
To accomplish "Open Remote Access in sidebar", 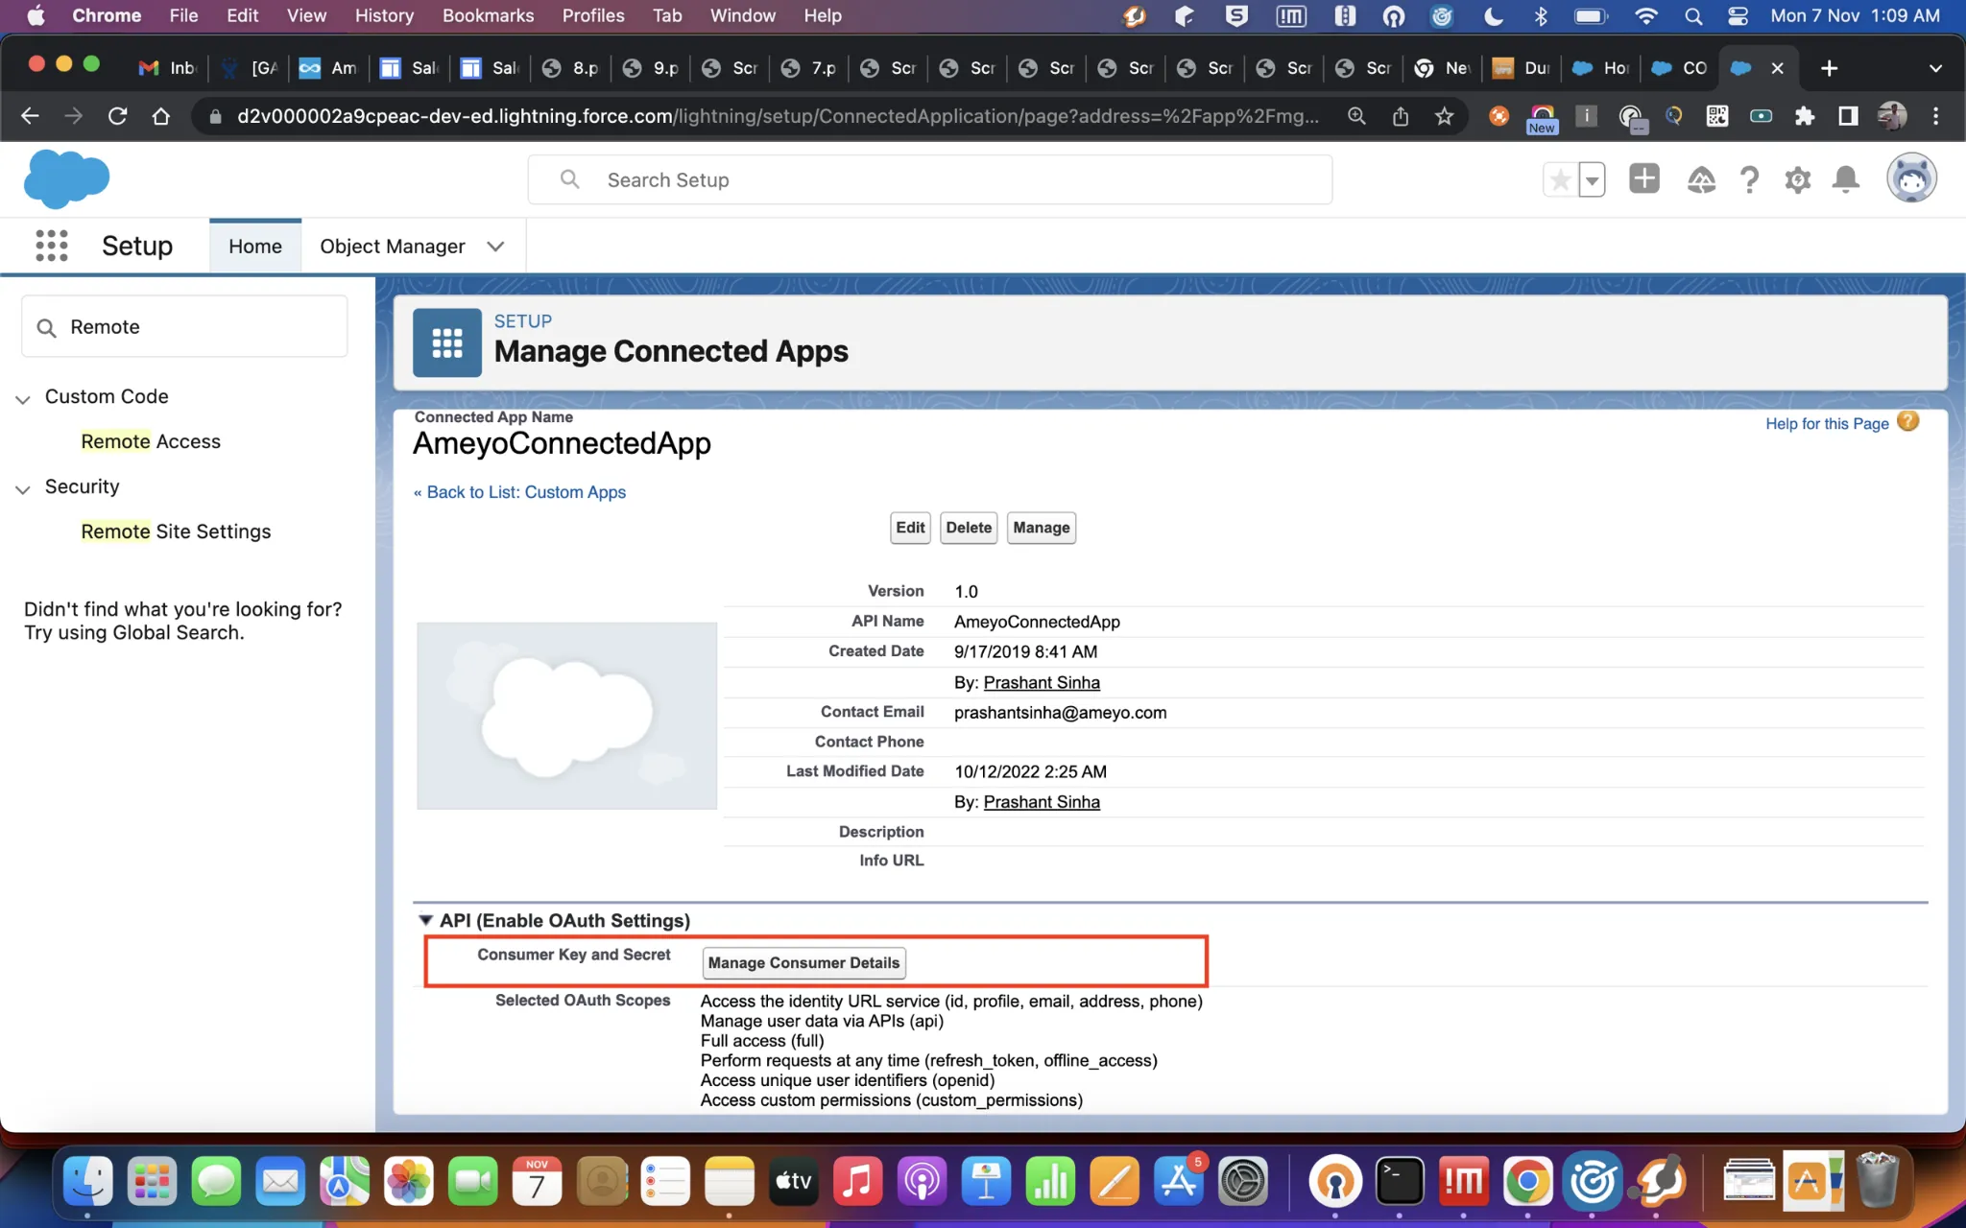I will [151, 441].
